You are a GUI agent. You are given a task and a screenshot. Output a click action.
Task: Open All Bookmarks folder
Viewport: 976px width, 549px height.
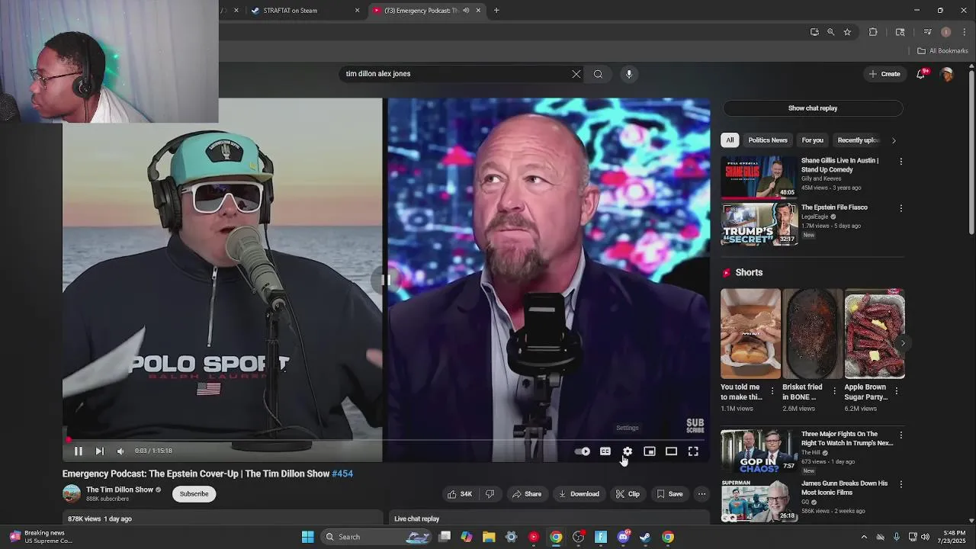point(942,51)
